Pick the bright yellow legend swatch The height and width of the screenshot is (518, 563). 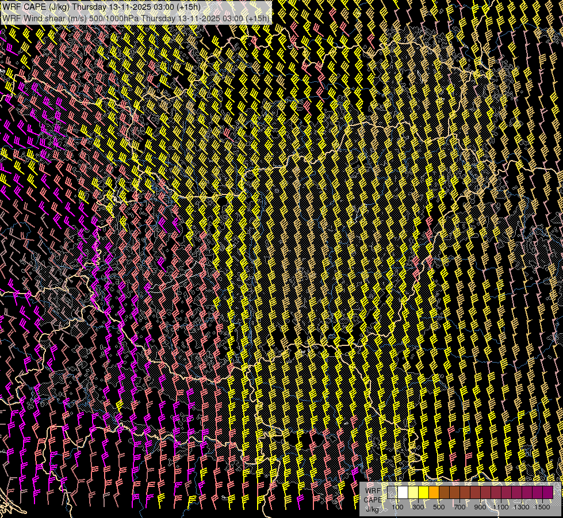pos(423,492)
